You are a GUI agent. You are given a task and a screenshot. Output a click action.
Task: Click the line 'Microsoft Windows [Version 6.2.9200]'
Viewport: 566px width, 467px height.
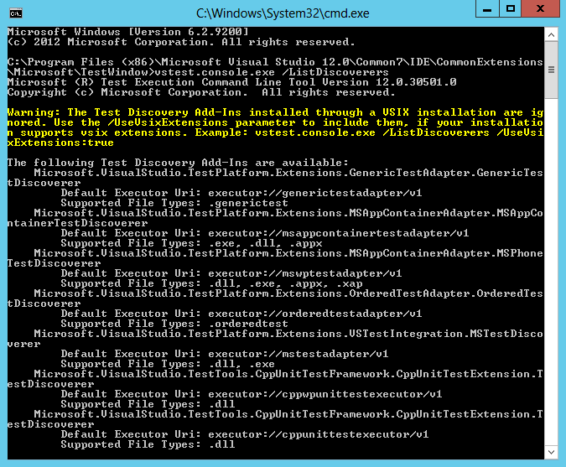pyautogui.click(x=128, y=32)
